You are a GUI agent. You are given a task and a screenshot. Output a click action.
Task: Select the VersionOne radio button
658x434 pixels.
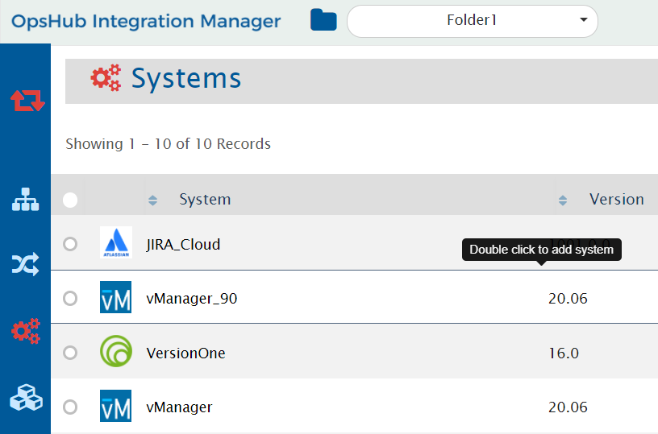click(x=70, y=353)
